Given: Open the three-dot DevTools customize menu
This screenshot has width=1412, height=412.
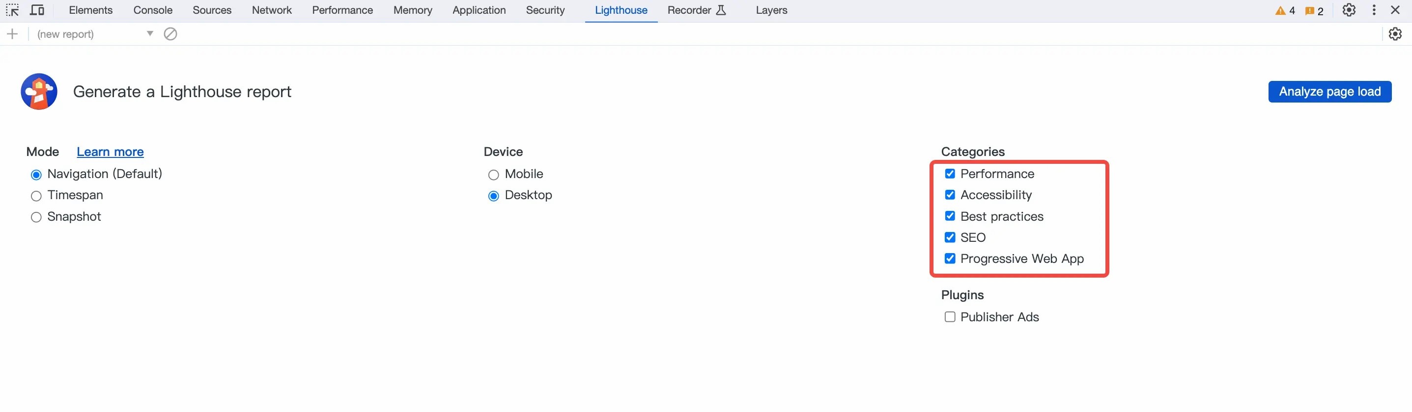Looking at the screenshot, I should click(1374, 10).
